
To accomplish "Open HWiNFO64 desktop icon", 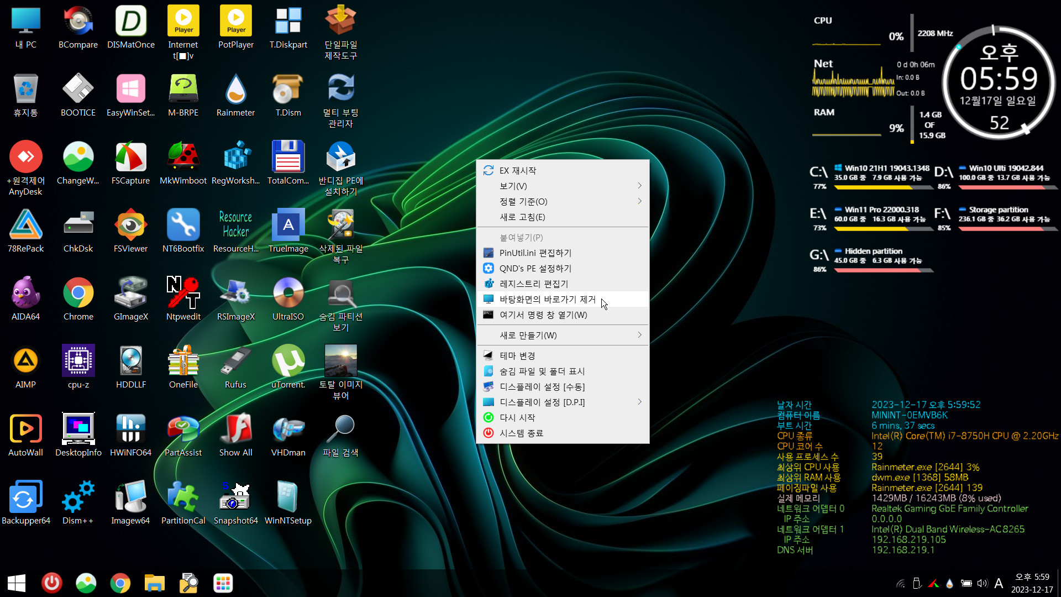I will click(131, 436).
